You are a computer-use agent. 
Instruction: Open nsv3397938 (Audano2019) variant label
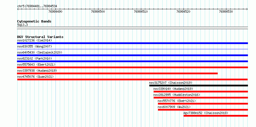click(37, 71)
